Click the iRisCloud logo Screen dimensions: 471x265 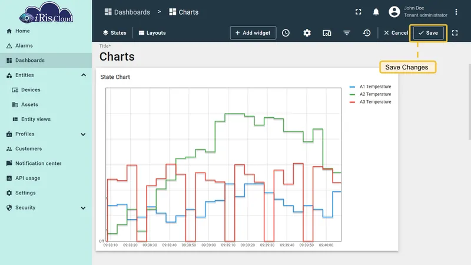click(46, 12)
